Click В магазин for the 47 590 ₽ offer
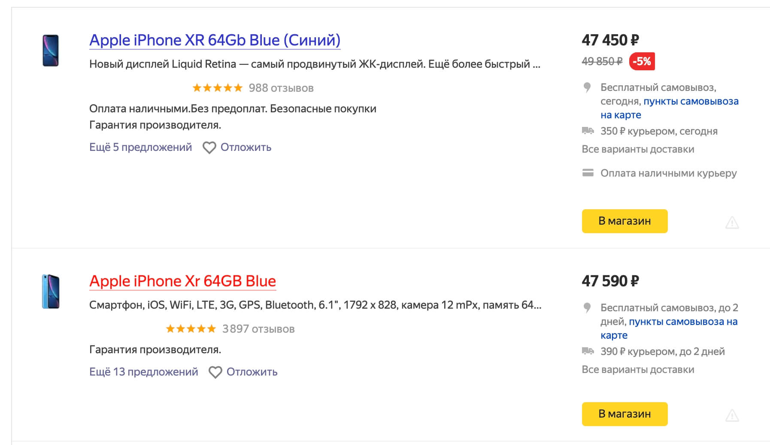 click(x=624, y=414)
